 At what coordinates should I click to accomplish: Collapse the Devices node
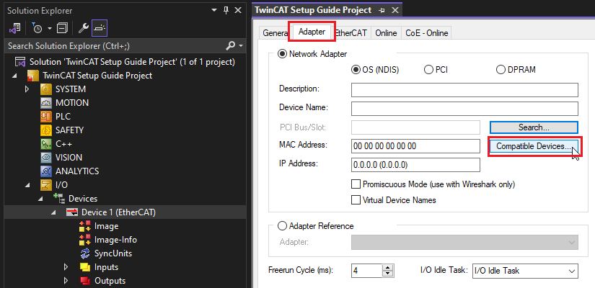[40, 199]
